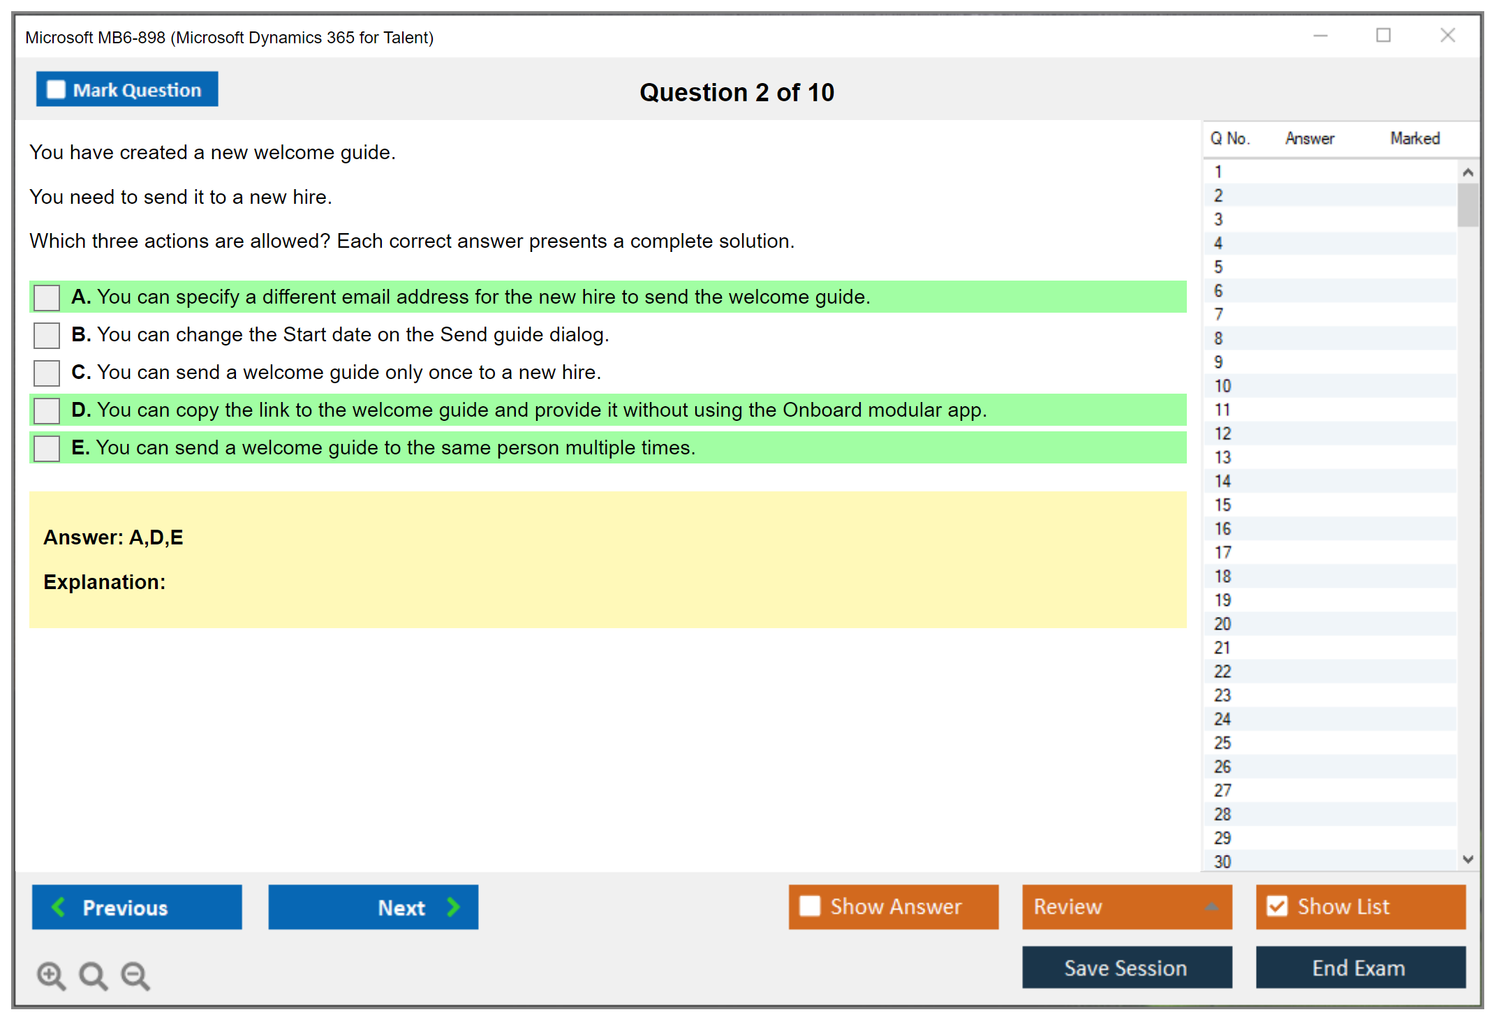Image resolution: width=1501 pixels, height=1026 pixels.
Task: Click the reset zoom magnifier icon
Action: click(x=93, y=975)
